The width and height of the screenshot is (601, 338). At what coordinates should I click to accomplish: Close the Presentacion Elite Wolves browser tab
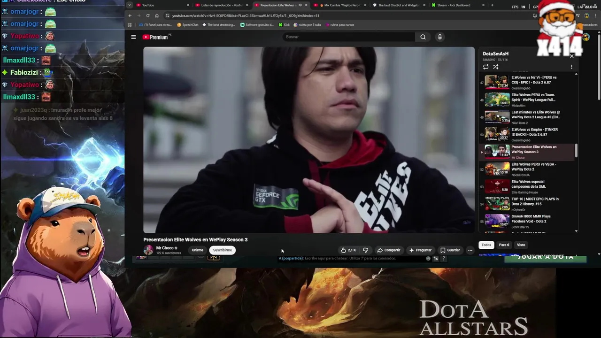point(306,5)
